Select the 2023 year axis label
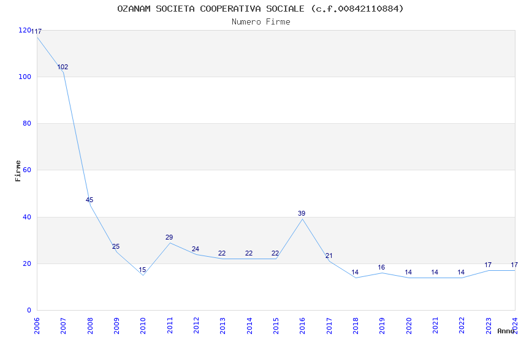This screenshot has height=337, width=521. click(x=489, y=325)
